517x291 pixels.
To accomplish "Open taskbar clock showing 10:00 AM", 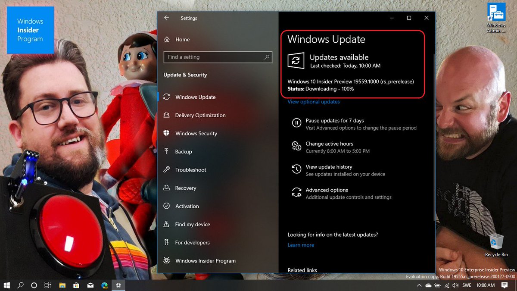I will tap(485, 285).
